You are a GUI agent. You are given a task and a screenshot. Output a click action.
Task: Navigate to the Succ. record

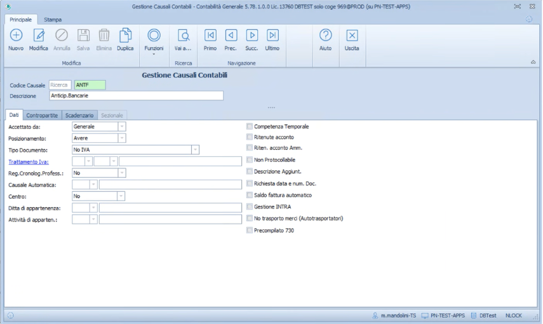click(251, 36)
